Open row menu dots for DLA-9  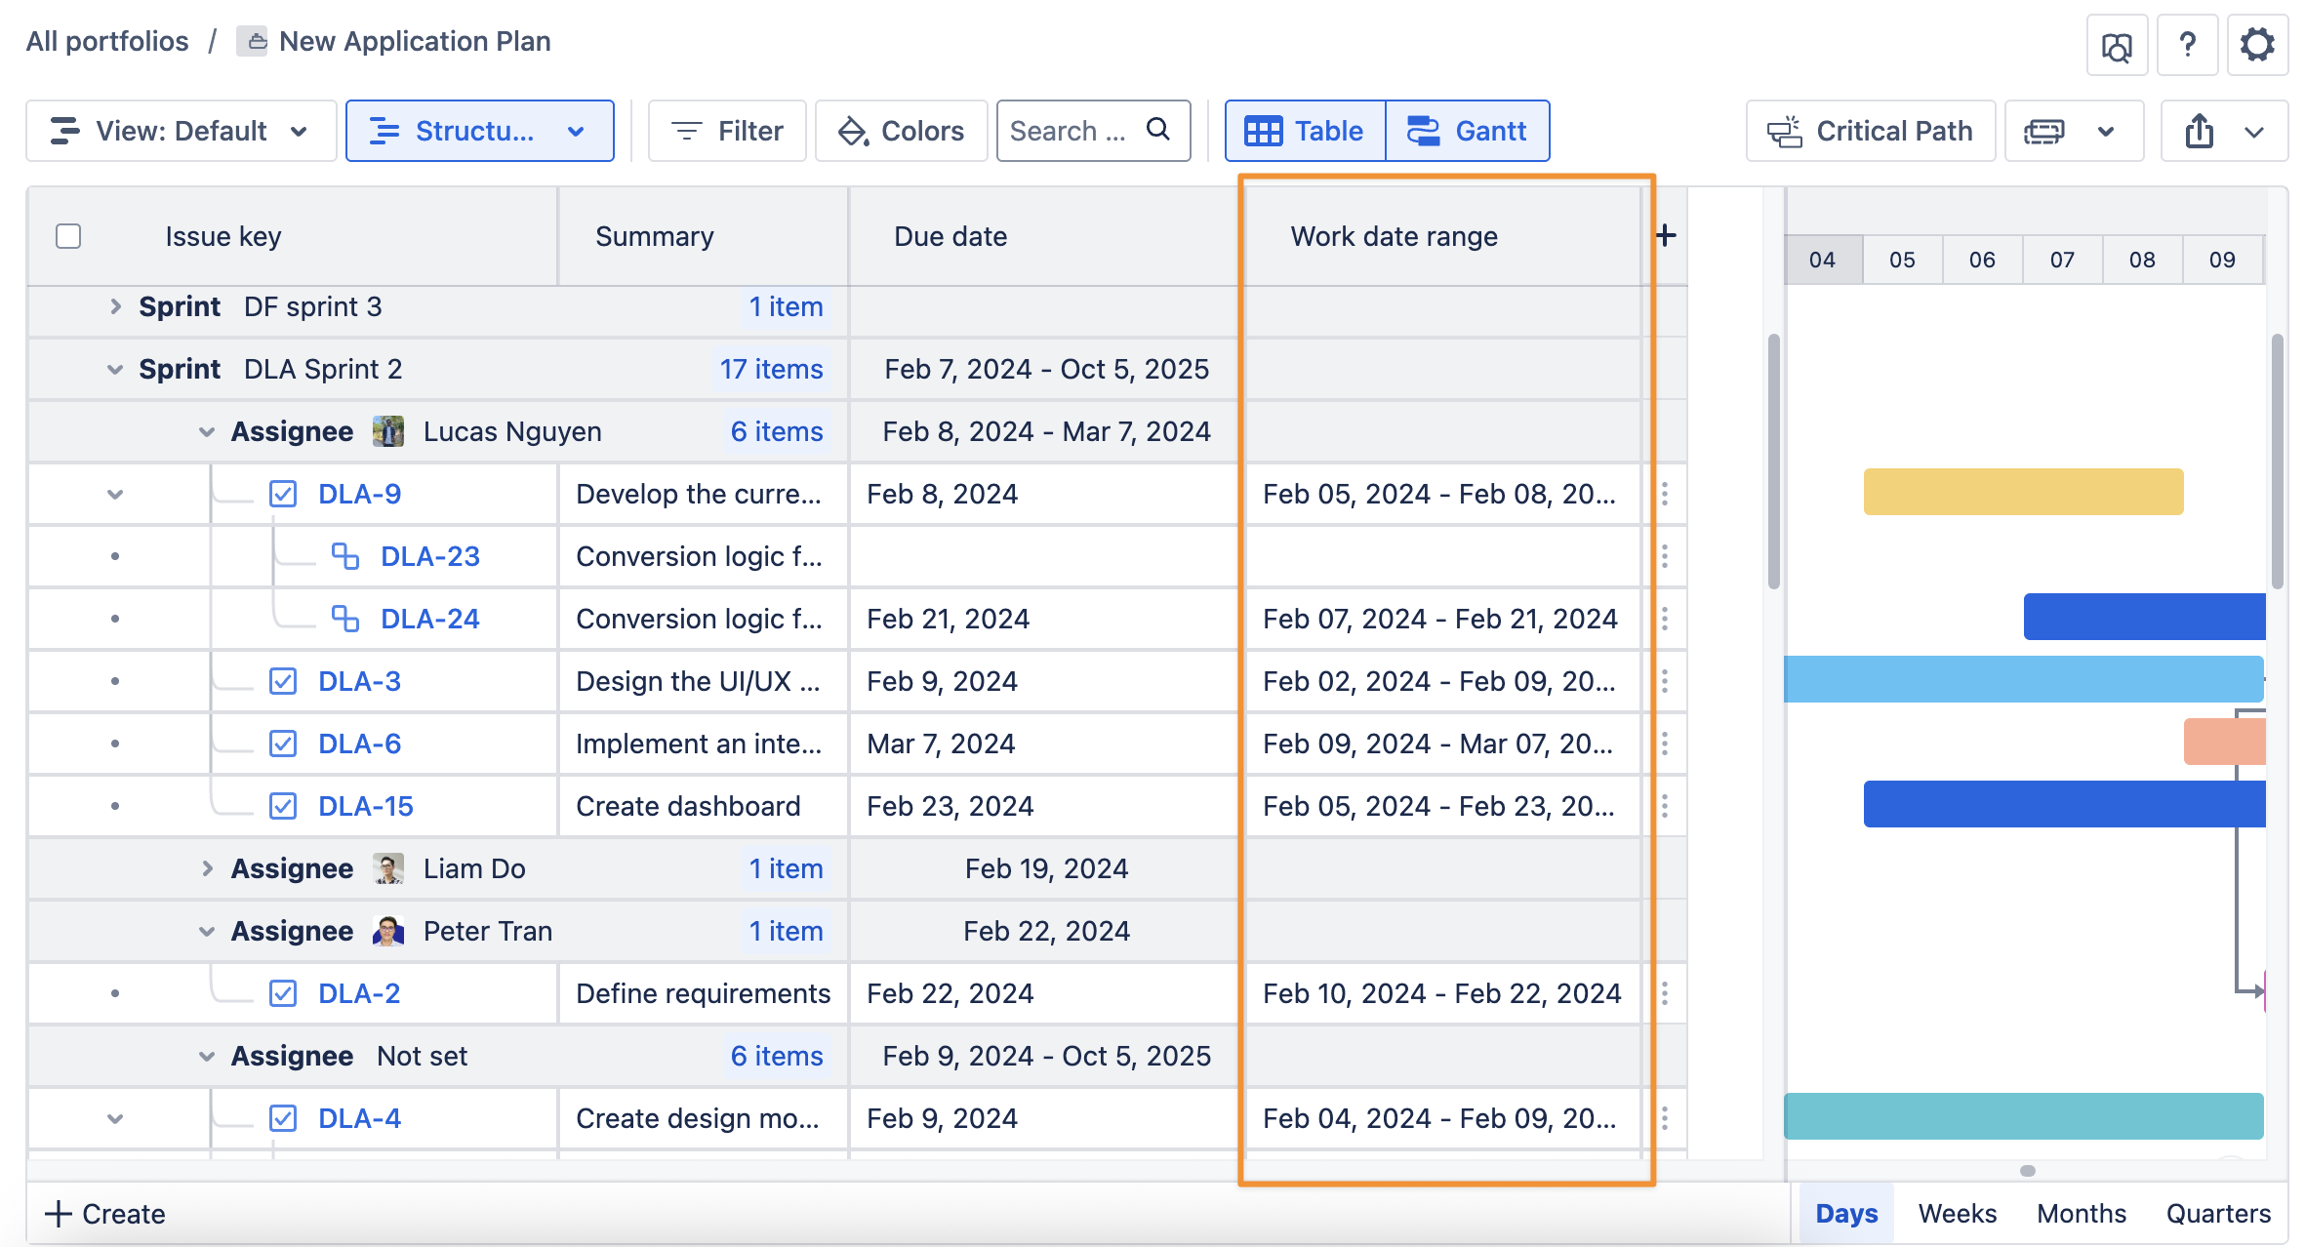point(1665,494)
